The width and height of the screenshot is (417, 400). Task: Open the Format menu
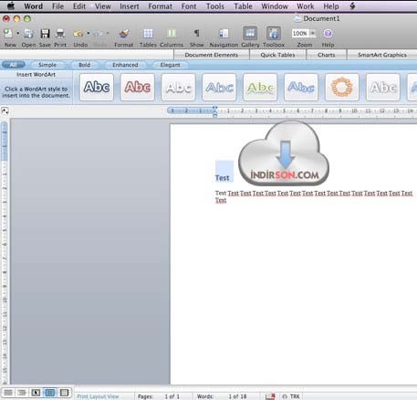click(x=160, y=6)
